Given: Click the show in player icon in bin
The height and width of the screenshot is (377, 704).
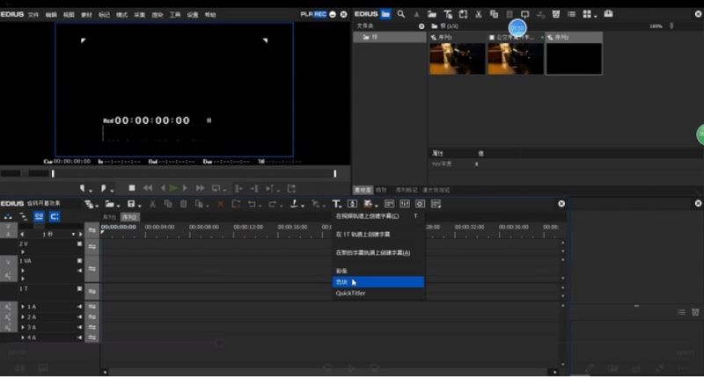Looking at the screenshot, I should (x=524, y=14).
